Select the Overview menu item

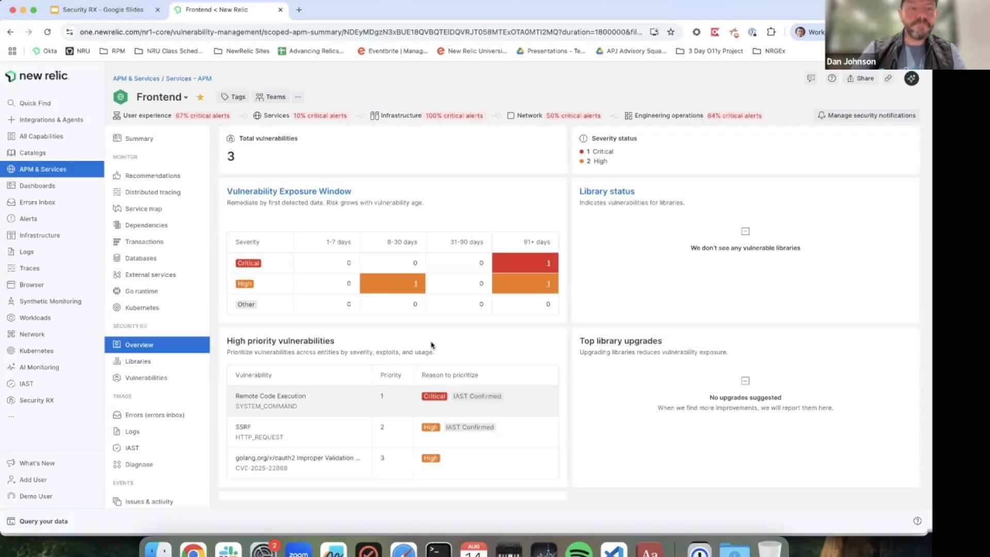[x=157, y=345]
